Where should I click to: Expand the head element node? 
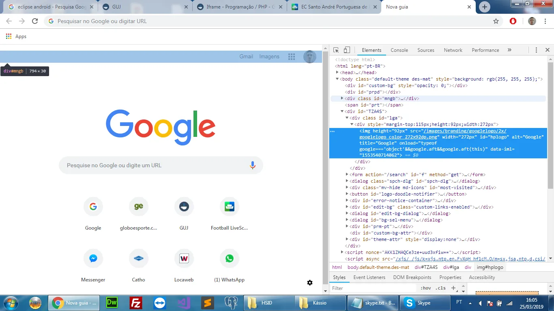[337, 72]
